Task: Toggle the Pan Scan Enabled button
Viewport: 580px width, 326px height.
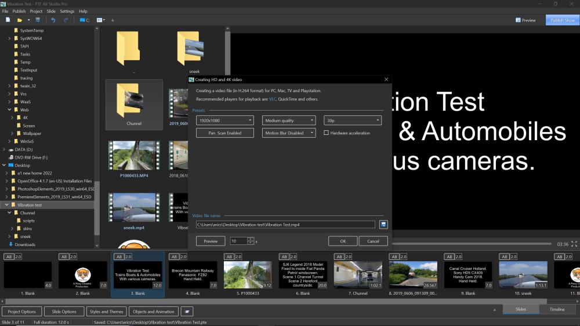Action: tap(226, 133)
